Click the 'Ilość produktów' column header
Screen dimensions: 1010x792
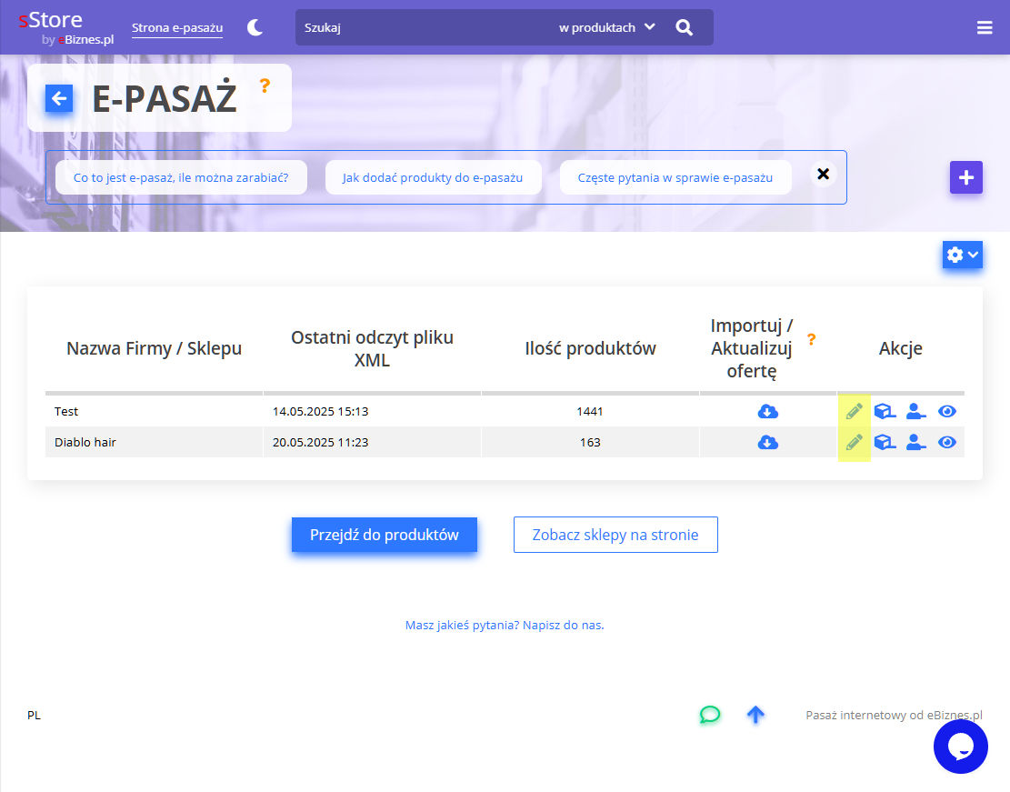click(590, 348)
